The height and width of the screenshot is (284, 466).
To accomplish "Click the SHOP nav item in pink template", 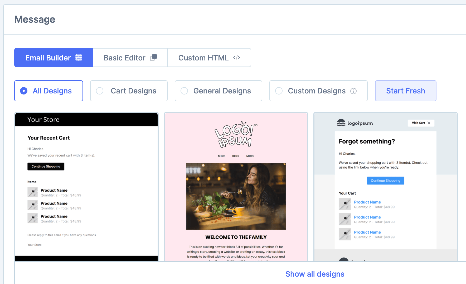I will (221, 156).
